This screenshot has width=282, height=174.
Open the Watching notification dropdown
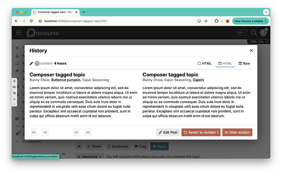[x=90, y=156]
